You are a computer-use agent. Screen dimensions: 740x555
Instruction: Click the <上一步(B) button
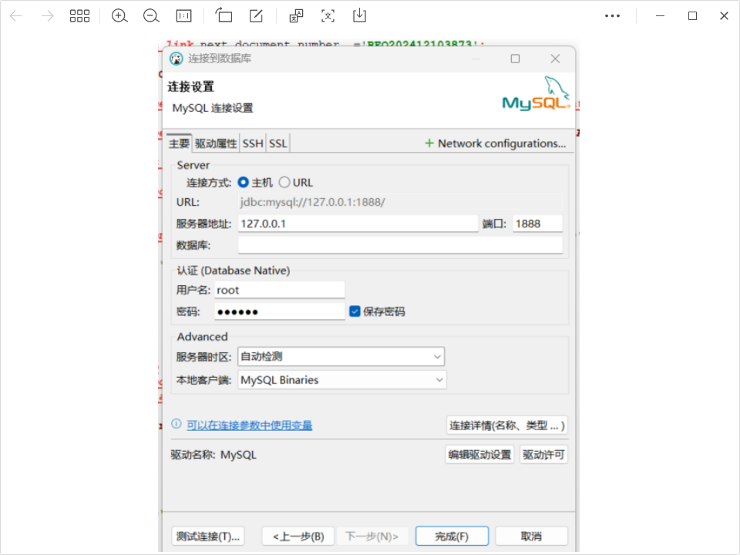pos(298,536)
